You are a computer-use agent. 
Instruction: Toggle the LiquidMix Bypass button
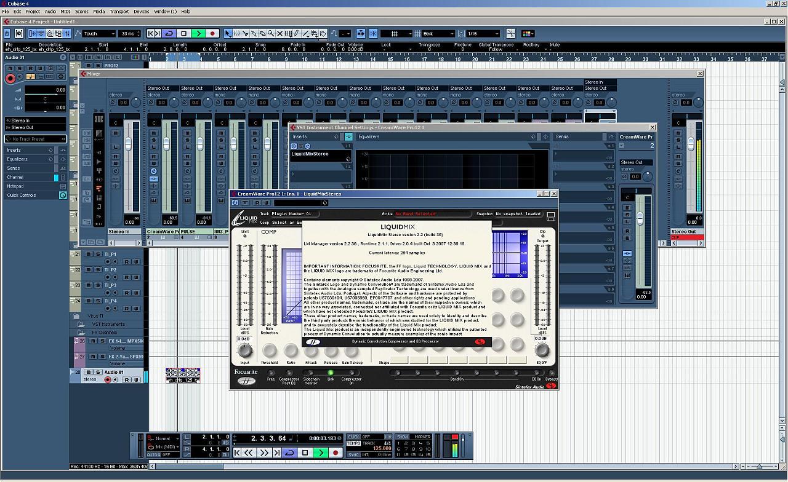(552, 373)
